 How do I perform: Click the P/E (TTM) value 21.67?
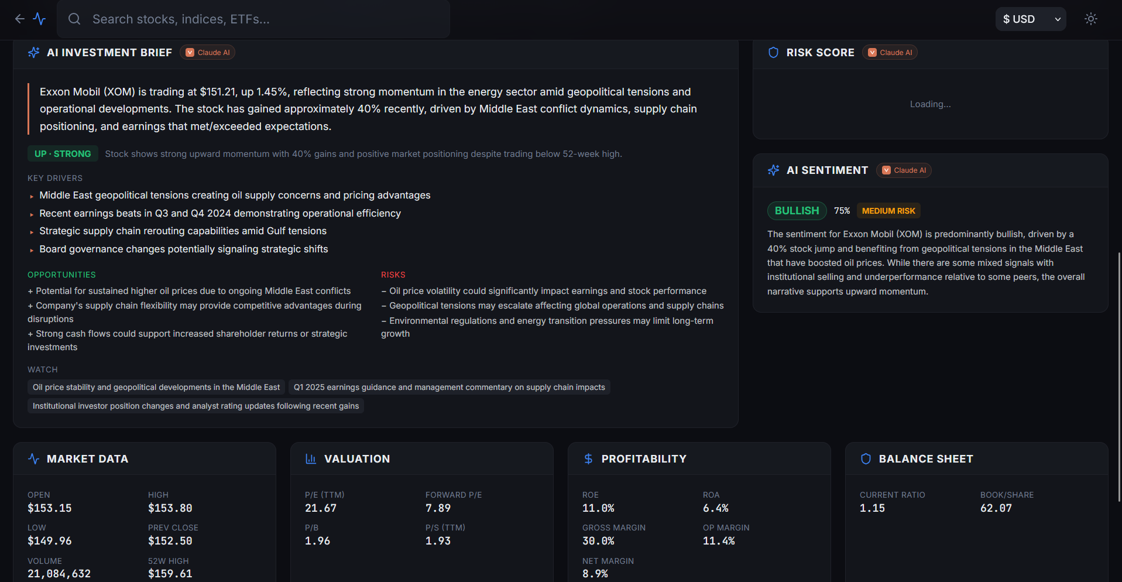[321, 508]
